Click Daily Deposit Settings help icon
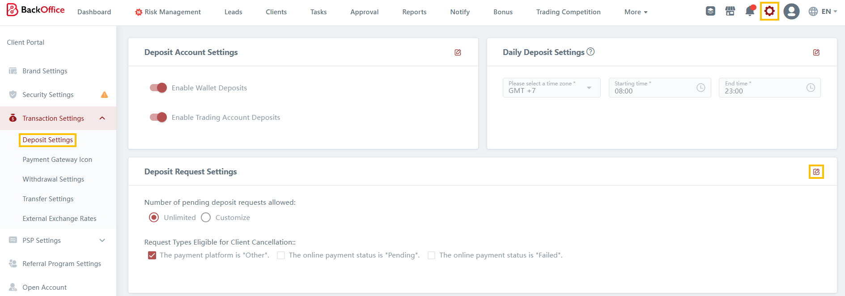The width and height of the screenshot is (845, 296). pyautogui.click(x=590, y=51)
